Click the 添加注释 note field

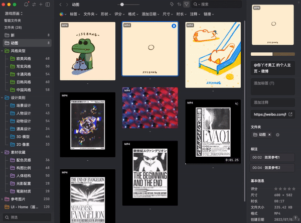point(273,102)
